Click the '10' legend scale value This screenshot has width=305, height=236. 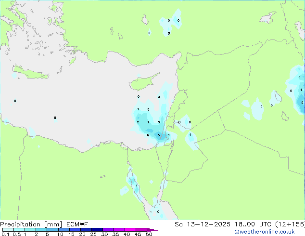point(60,234)
